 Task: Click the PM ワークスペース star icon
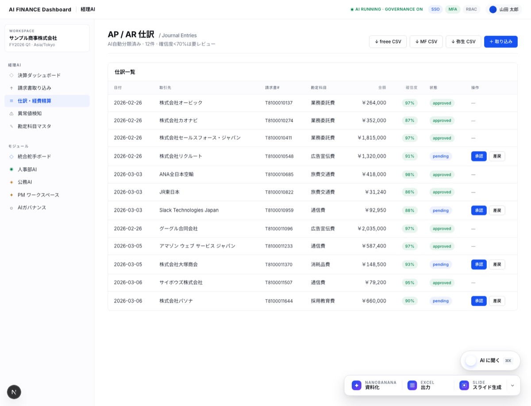point(12,195)
